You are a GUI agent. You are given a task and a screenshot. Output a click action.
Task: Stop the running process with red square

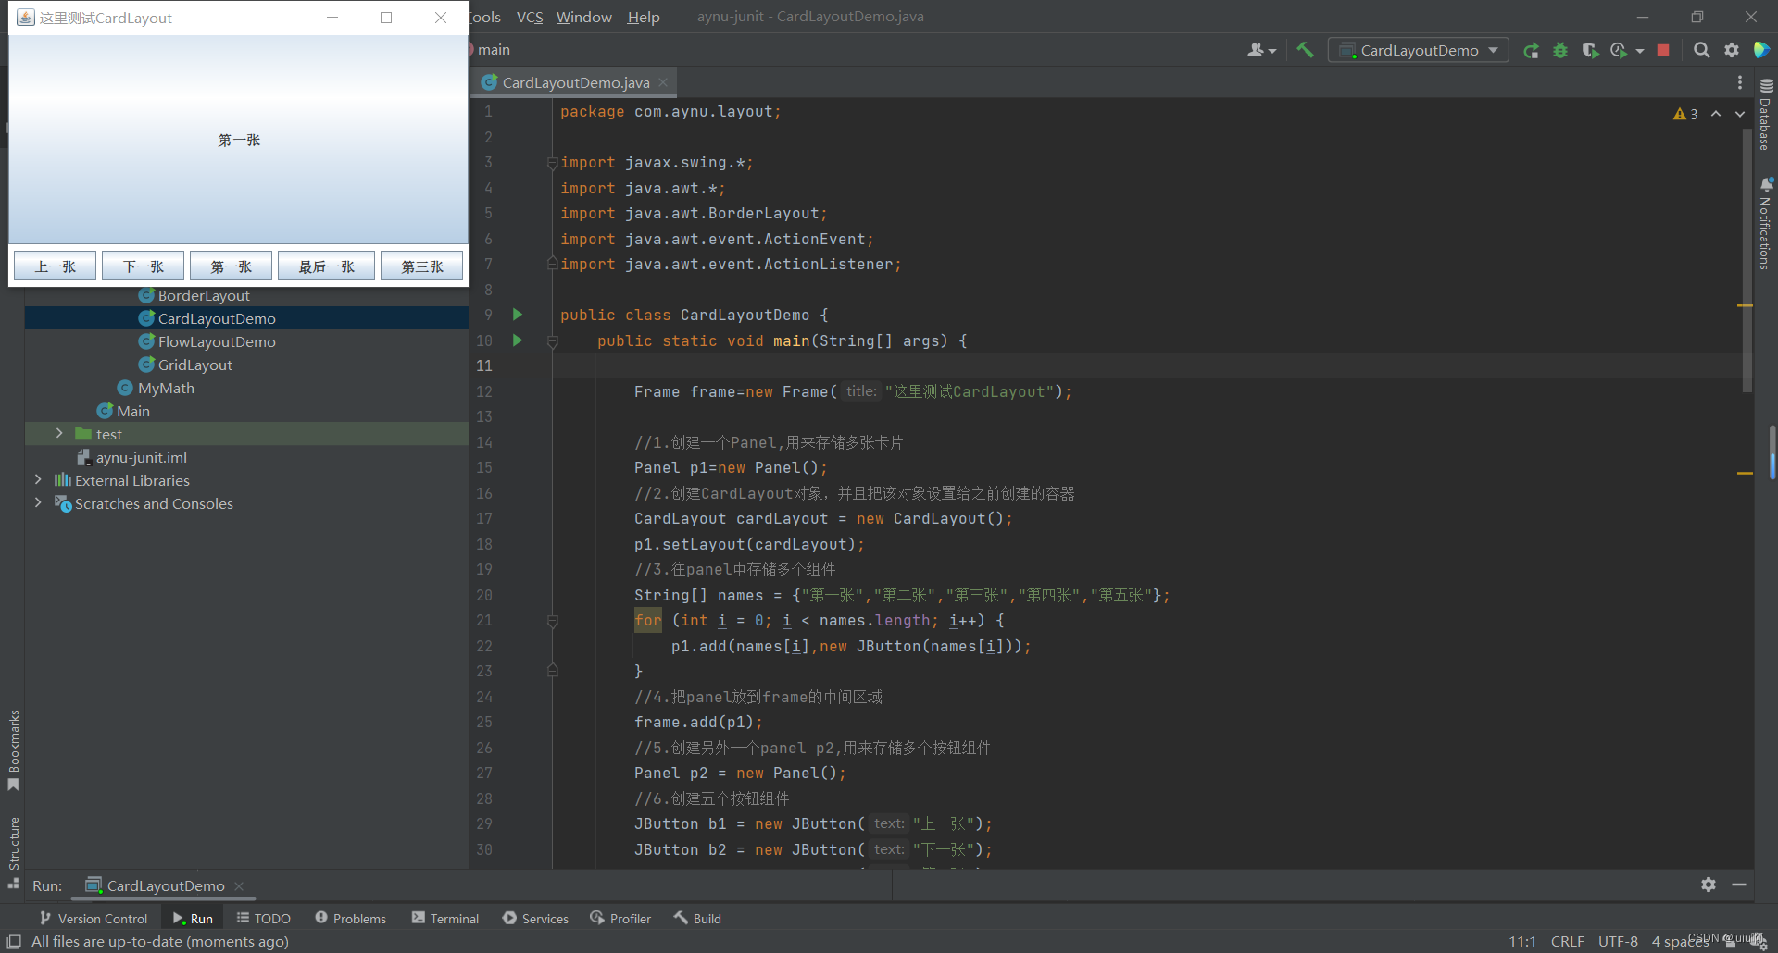(x=1662, y=50)
